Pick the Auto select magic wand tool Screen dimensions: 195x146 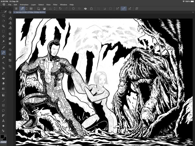pyautogui.click(x=3, y=42)
